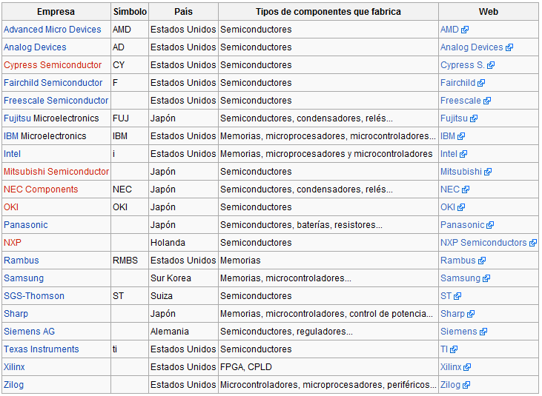Click the external link icon beside OKI web
Viewport: 542px width, 396px height.
[461, 208]
